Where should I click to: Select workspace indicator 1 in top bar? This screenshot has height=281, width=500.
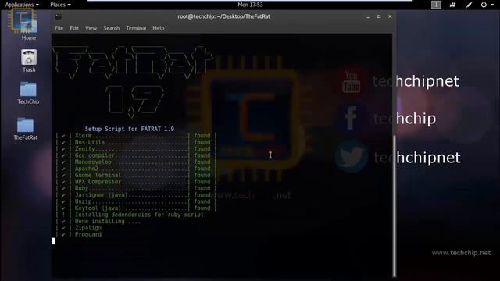pyautogui.click(x=436, y=5)
